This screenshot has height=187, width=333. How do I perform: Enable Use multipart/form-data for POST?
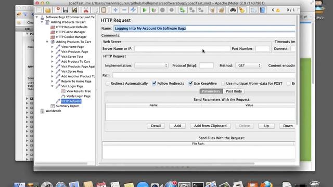tap(223, 84)
